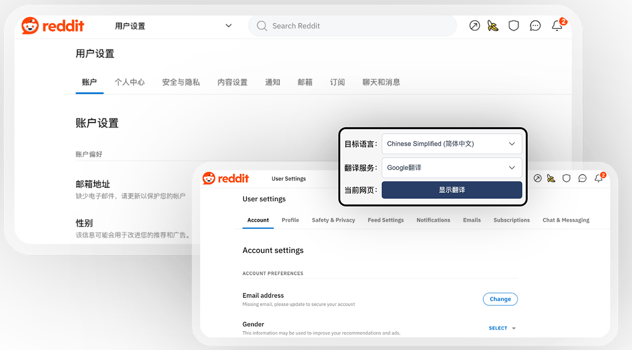The image size is (632, 350).
Task: Click the Gender label in English window
Action: click(x=253, y=324)
